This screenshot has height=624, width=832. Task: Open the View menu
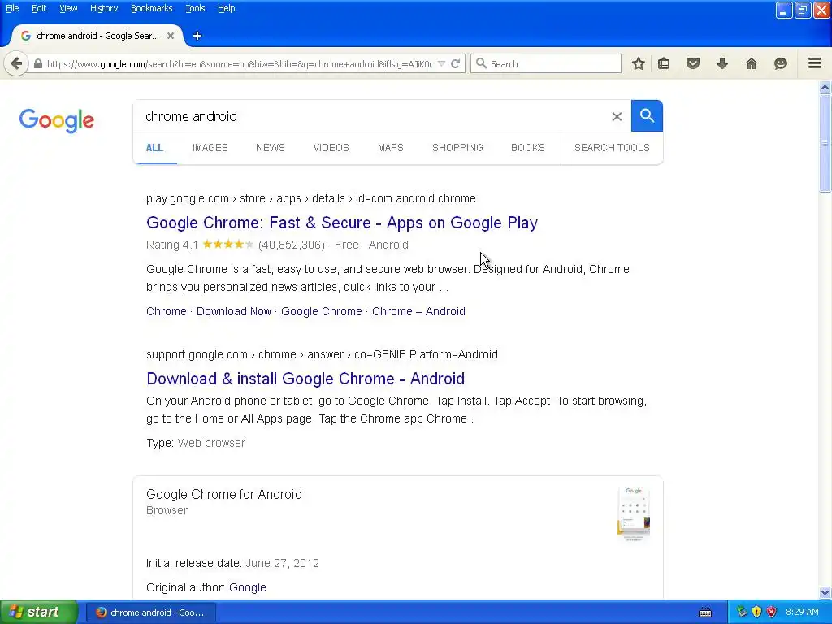coord(68,8)
